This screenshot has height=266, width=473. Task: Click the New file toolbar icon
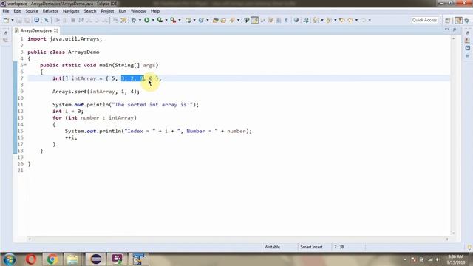pyautogui.click(x=6, y=20)
